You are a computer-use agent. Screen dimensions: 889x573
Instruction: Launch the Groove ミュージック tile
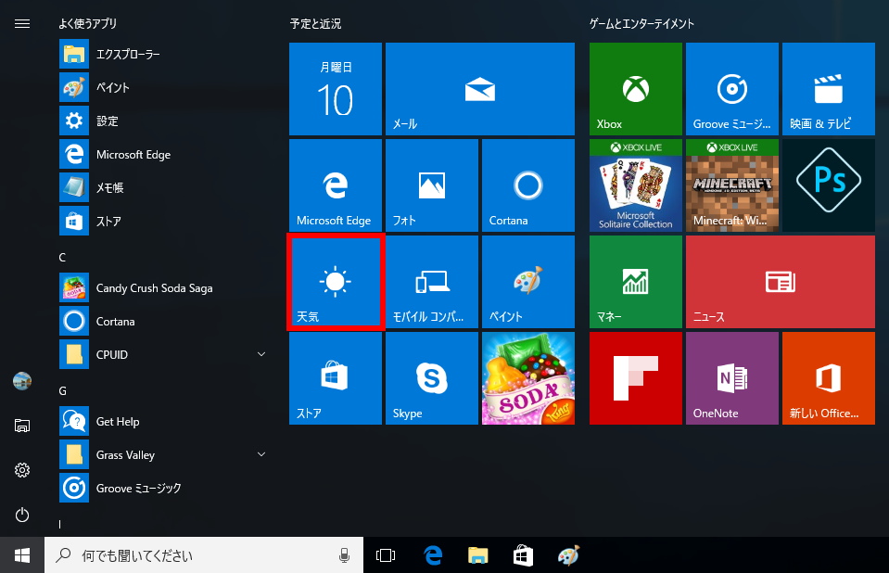[x=732, y=89]
